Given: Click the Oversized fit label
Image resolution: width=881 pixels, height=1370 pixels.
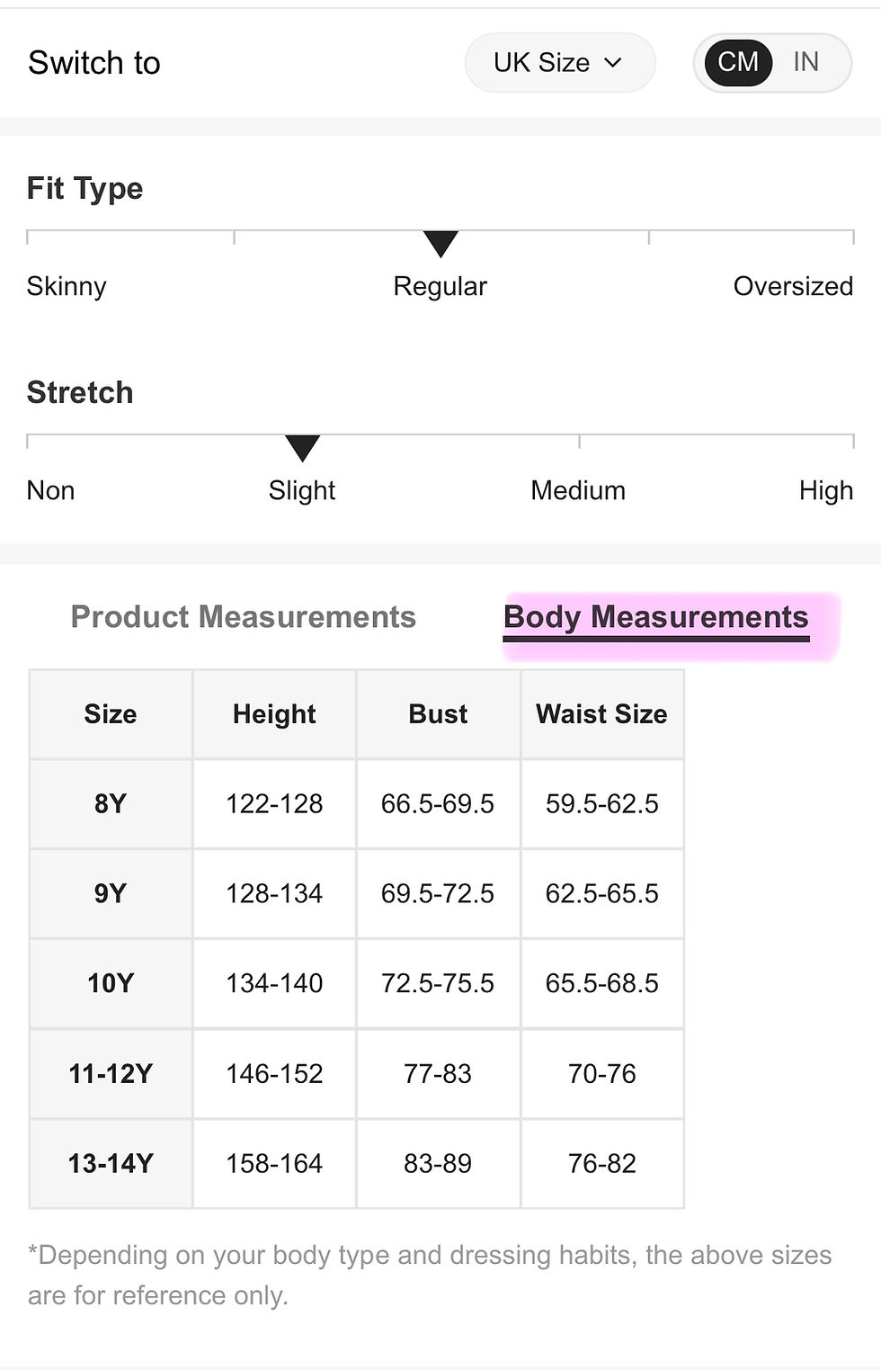Looking at the screenshot, I should tap(793, 286).
